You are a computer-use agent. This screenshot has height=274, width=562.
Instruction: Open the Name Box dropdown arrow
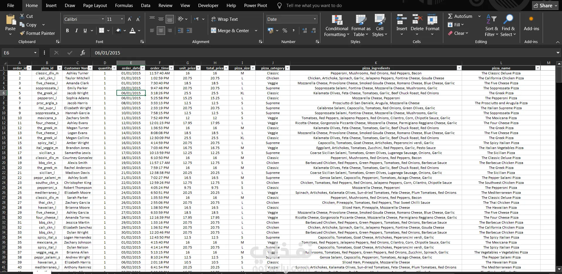pos(35,53)
